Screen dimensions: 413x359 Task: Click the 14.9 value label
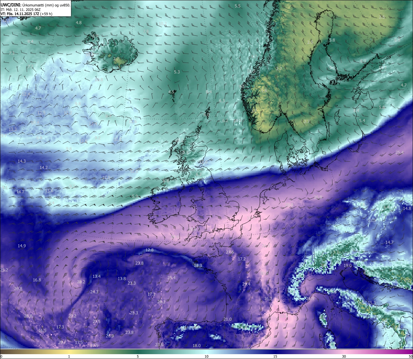coord(22,246)
